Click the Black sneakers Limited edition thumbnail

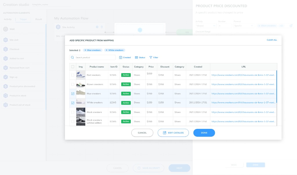coord(81,121)
